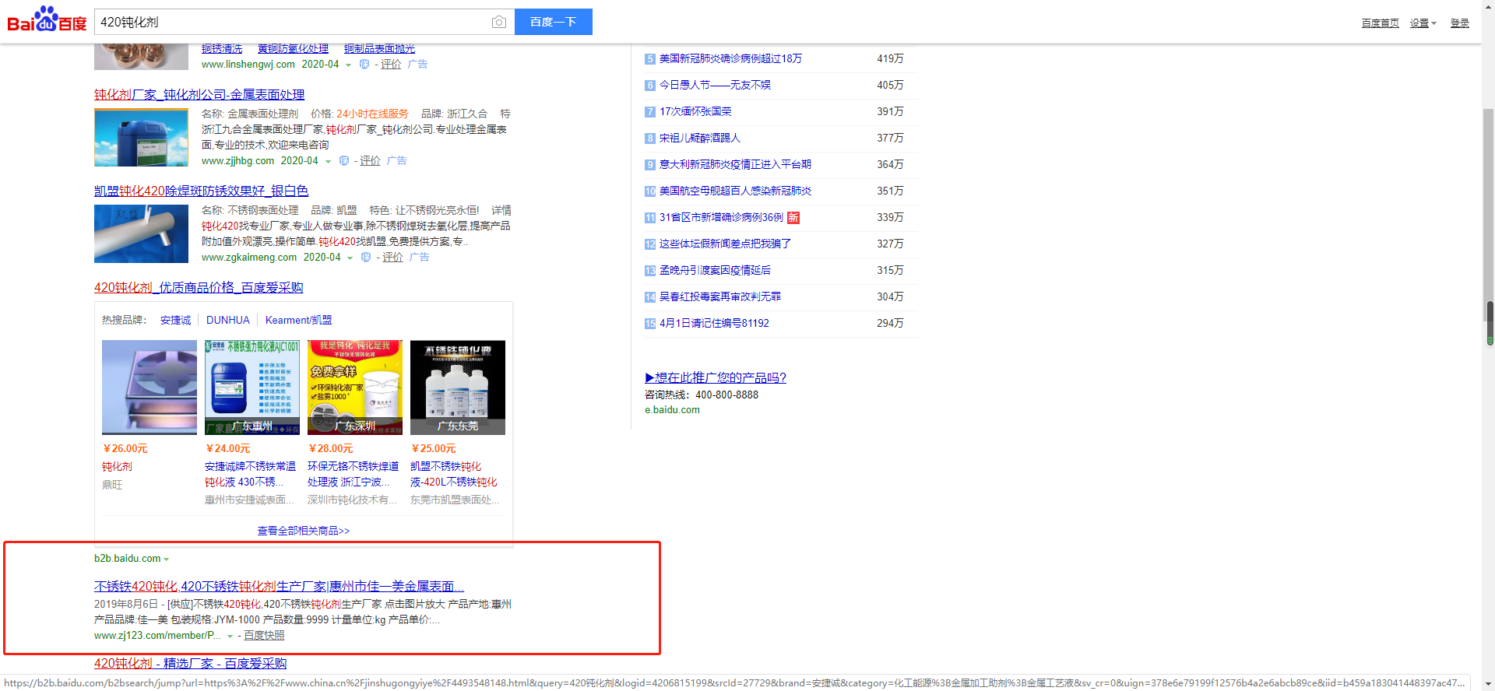The width and height of the screenshot is (1495, 691).
Task: Open 420钝化剂 - 精选厂家 - 百度爱采购 result
Action: pyautogui.click(x=191, y=664)
